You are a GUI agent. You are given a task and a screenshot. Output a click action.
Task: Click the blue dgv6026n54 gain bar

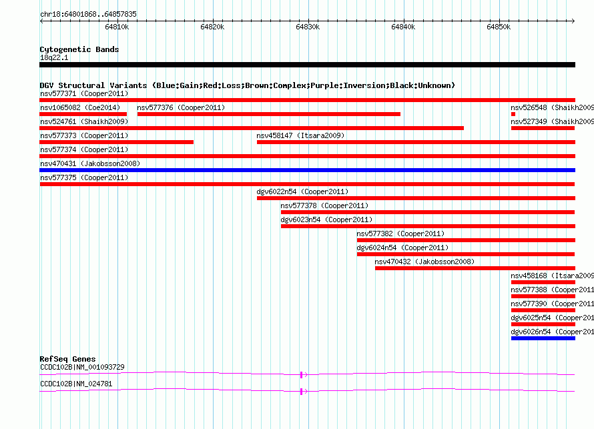543,338
